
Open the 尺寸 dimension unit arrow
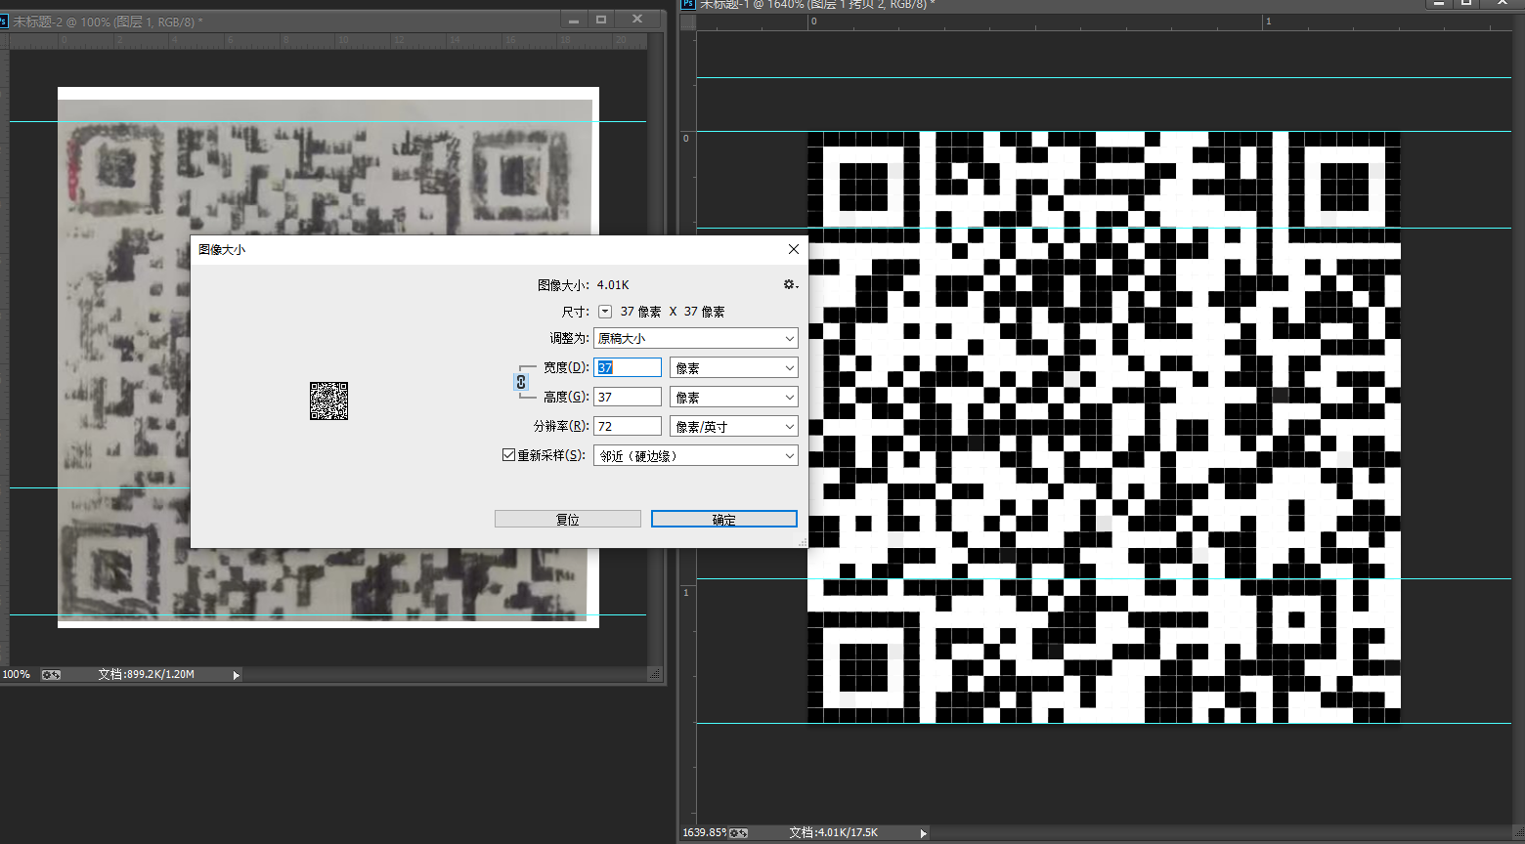[605, 312]
